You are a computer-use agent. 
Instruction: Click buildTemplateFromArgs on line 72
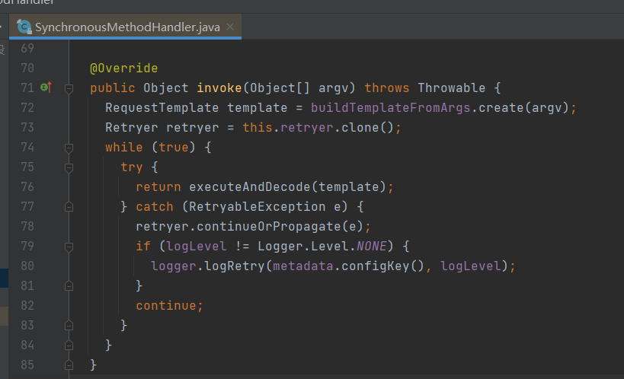390,108
